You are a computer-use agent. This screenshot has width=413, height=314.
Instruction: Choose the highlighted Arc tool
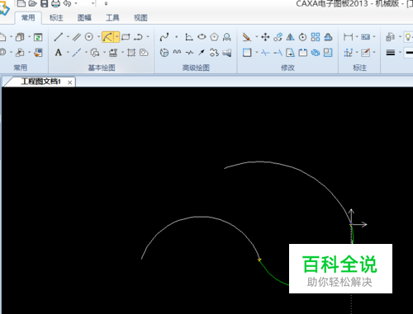coord(107,37)
